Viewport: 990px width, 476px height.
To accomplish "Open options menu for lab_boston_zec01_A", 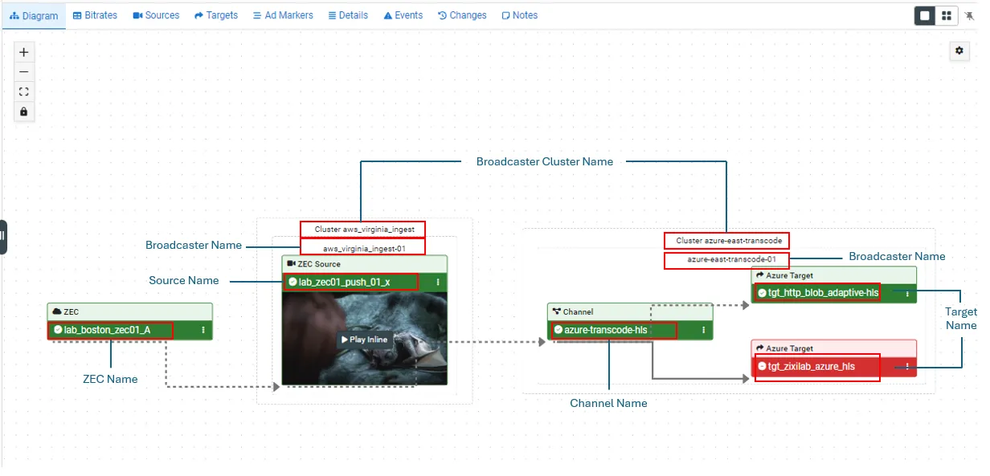I will pos(203,330).
